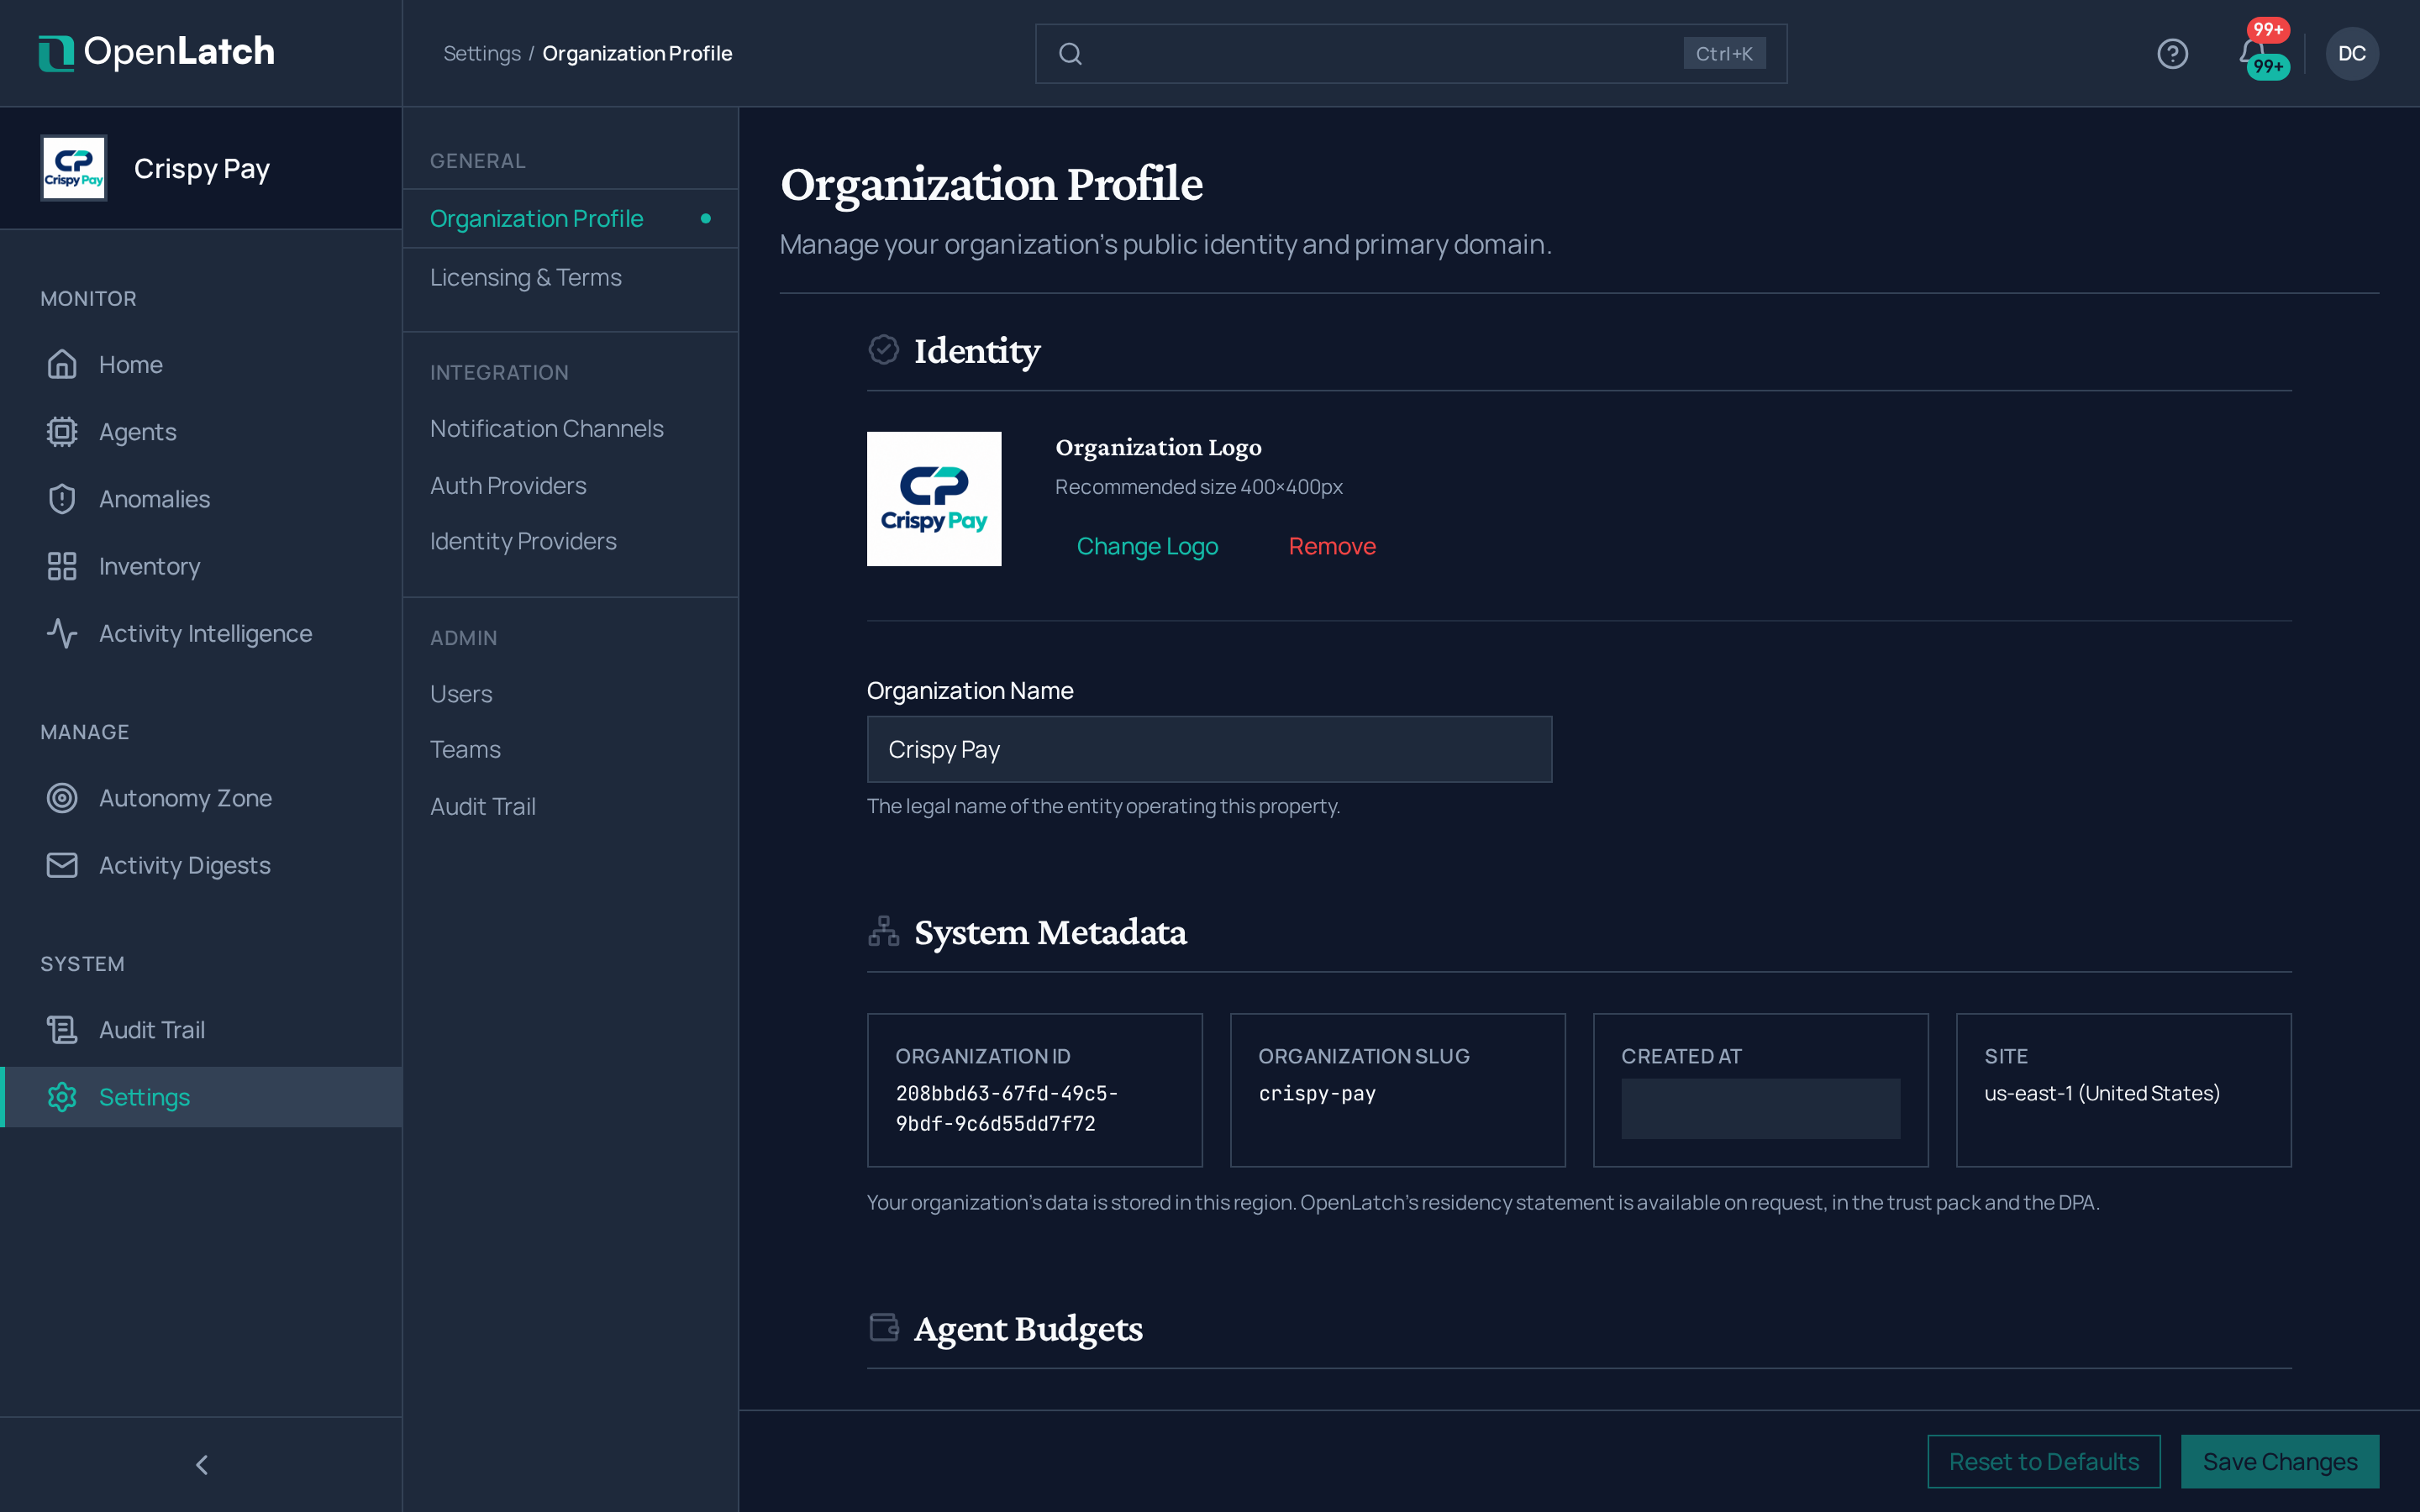Open the Crispy Pay organization switcher
Image resolution: width=2420 pixels, height=1512 pixels.
coord(201,169)
